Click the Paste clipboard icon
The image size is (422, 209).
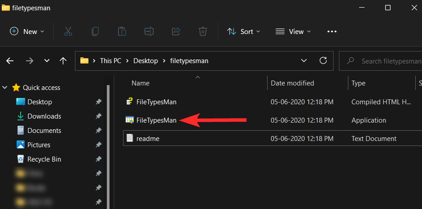tap(122, 31)
